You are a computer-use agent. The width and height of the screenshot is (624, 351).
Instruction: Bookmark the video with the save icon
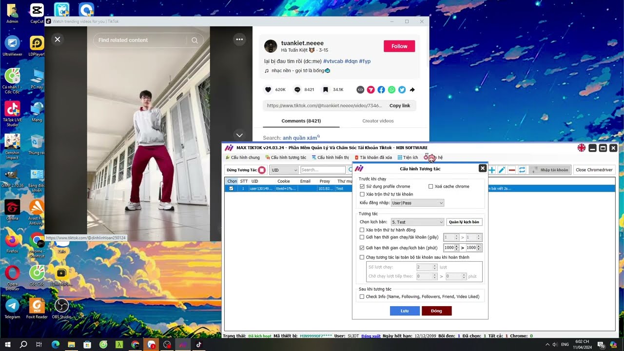click(326, 90)
